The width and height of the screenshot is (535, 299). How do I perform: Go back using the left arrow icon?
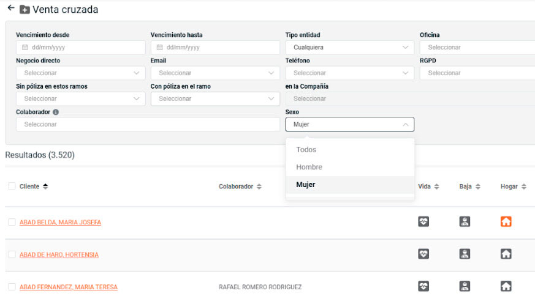[x=11, y=8]
